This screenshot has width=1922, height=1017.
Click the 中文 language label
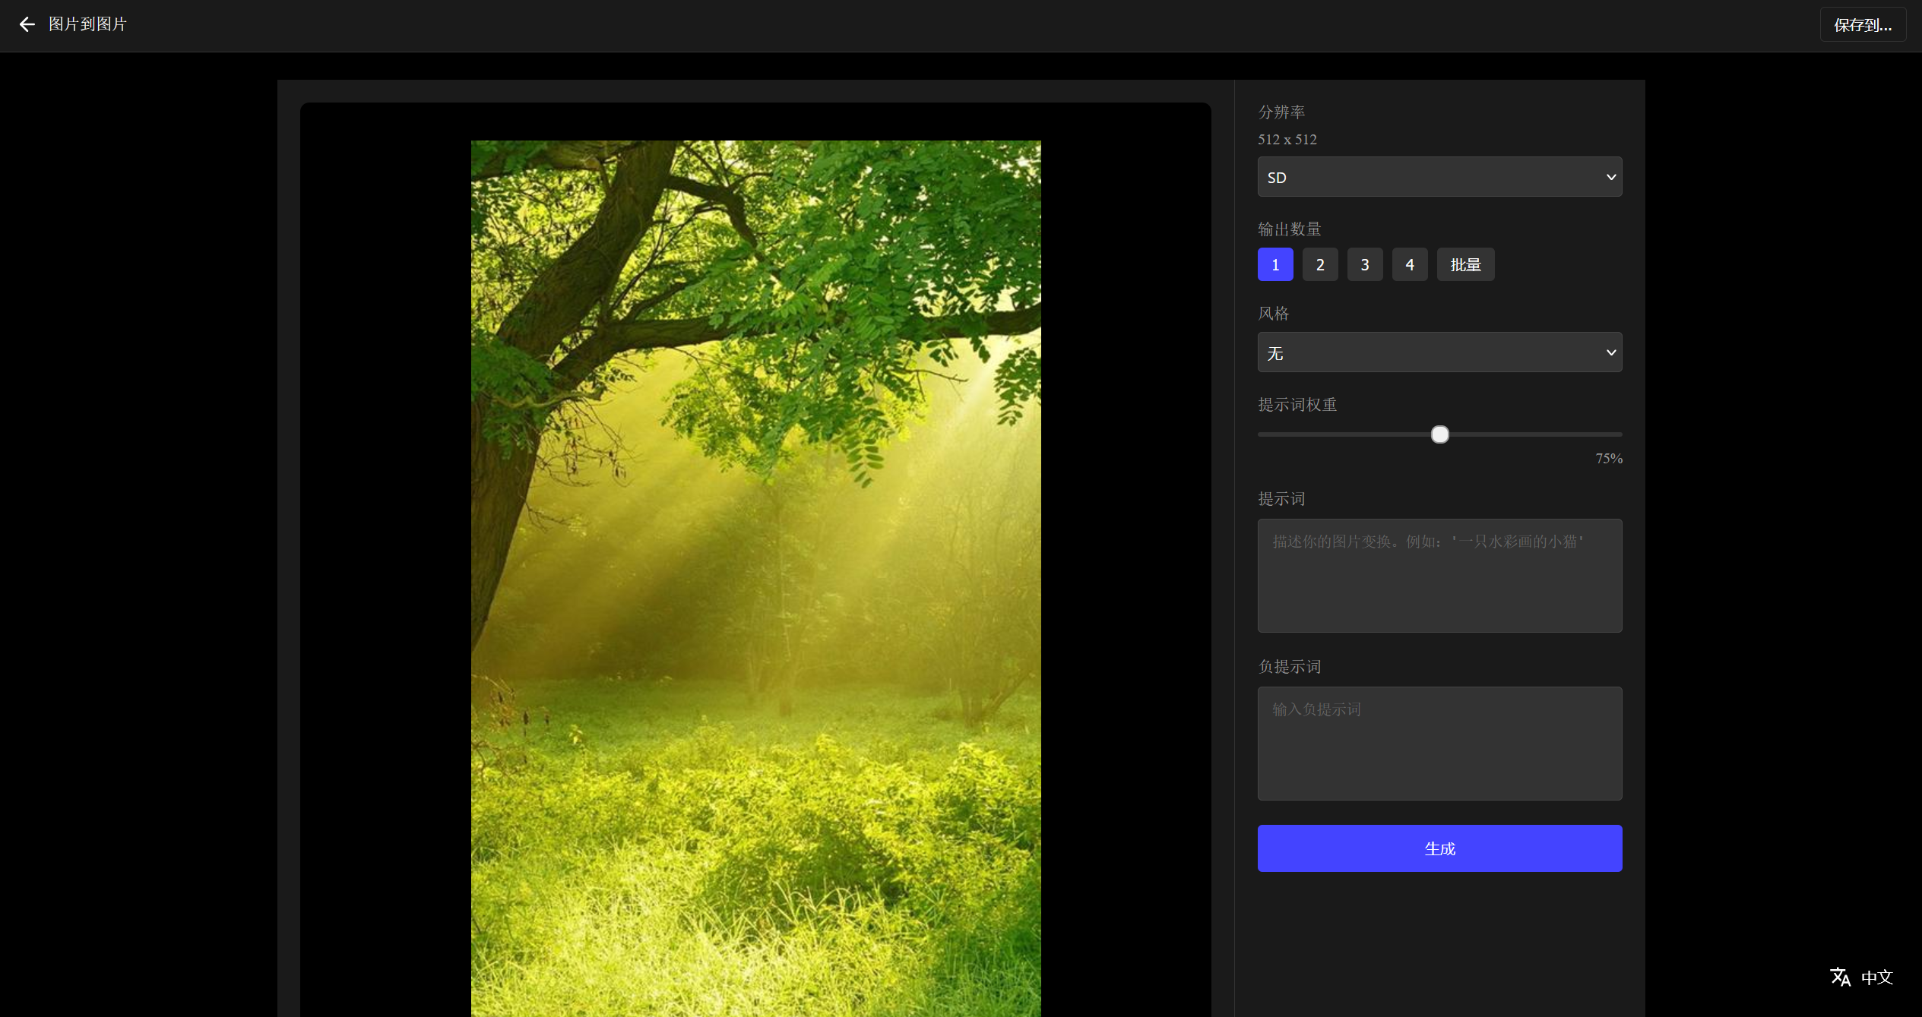(1876, 978)
